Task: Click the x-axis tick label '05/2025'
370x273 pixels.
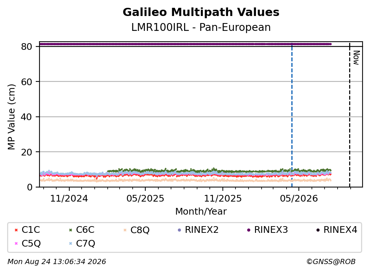Action: [x=145, y=199]
